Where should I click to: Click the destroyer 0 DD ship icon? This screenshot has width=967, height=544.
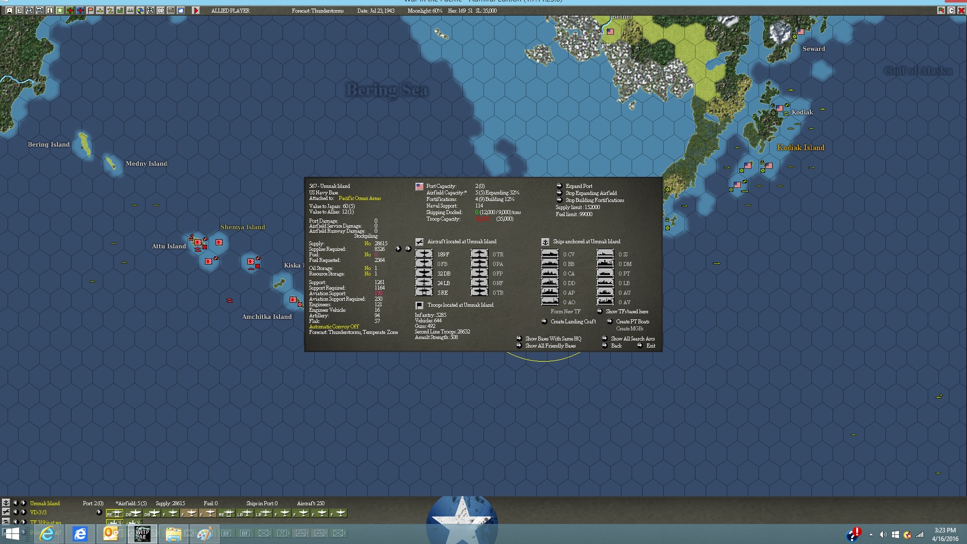[549, 283]
